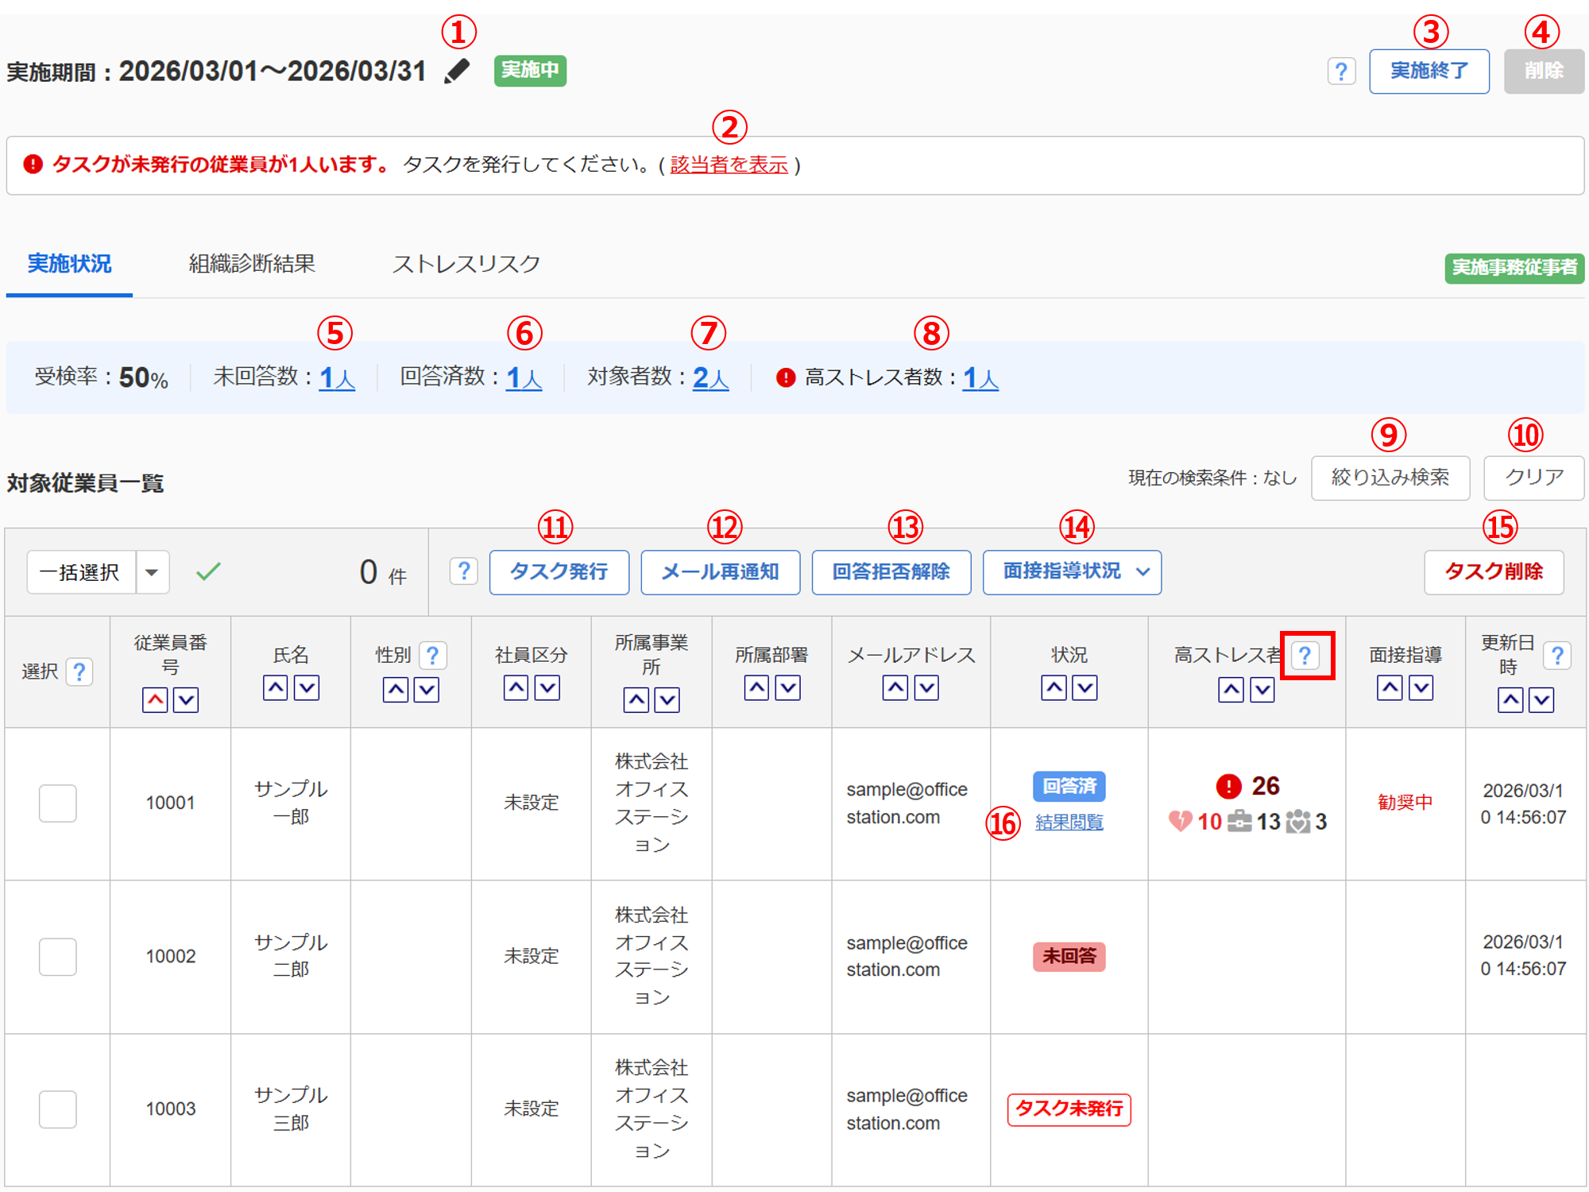
Task: Open the ストレスリスク tab
Action: point(466,264)
